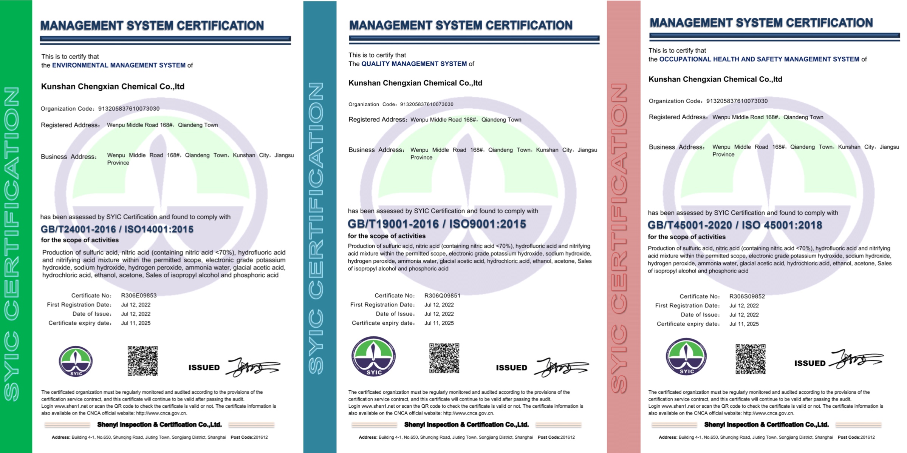Click QR code on environmental management certificate
Screen dimensions: 907x453
coord(142,361)
